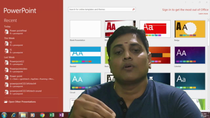Click the f1 presentation file icon

[7, 51]
